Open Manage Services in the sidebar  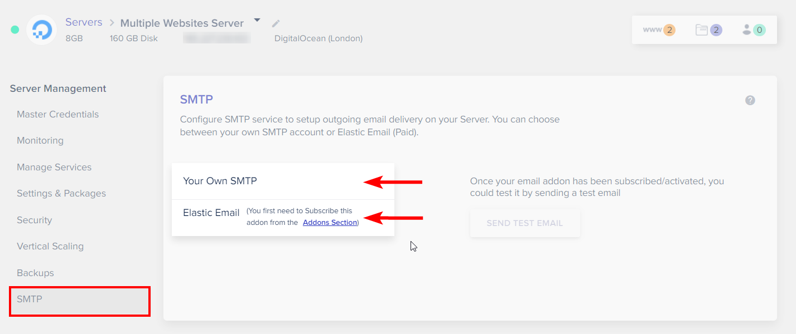pyautogui.click(x=54, y=167)
